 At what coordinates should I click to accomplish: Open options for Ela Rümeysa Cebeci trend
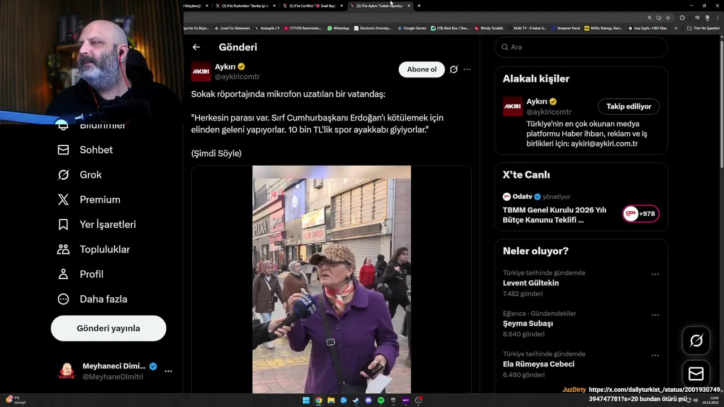[655, 356]
